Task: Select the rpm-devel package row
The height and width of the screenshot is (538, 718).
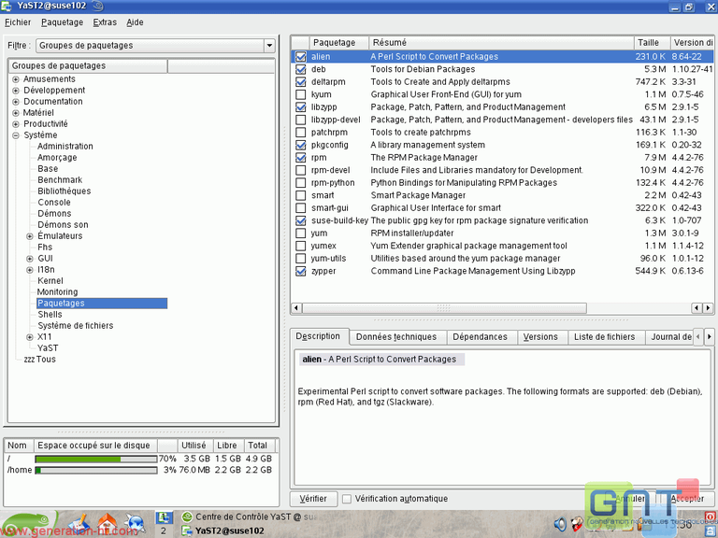Action: tap(502, 170)
